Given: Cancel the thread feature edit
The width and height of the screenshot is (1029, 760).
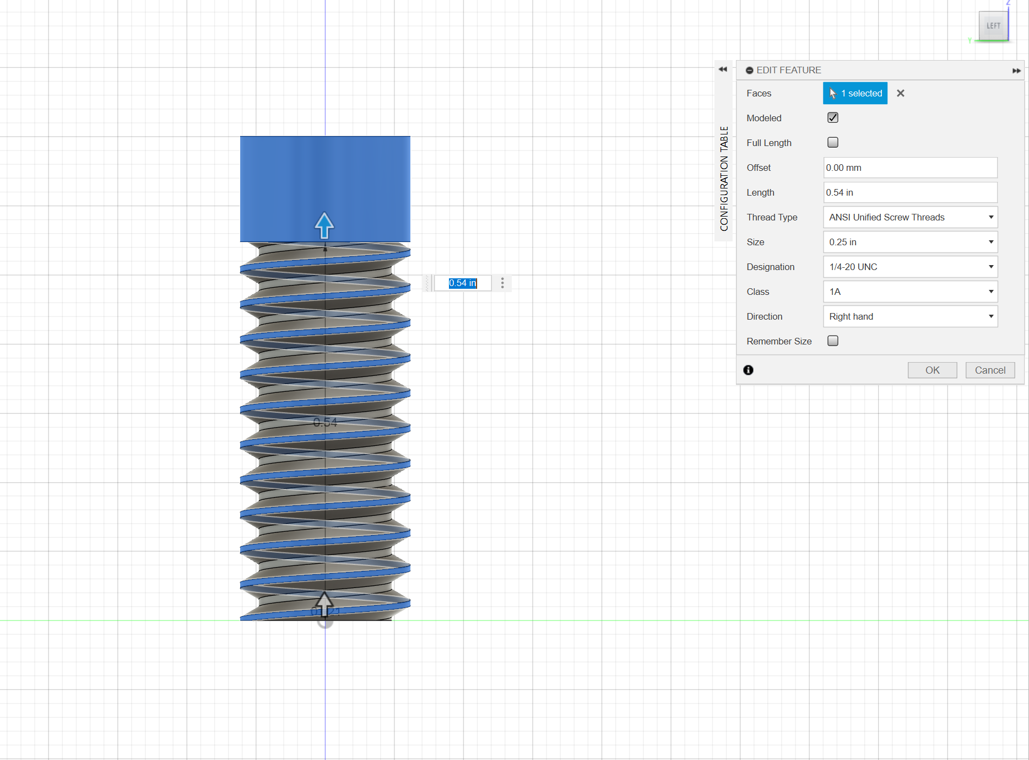Looking at the screenshot, I should pos(990,370).
